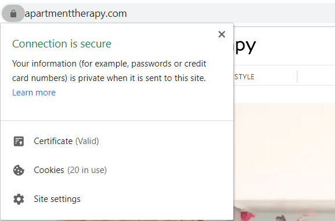Click the pink flower in page image

click(247, 215)
